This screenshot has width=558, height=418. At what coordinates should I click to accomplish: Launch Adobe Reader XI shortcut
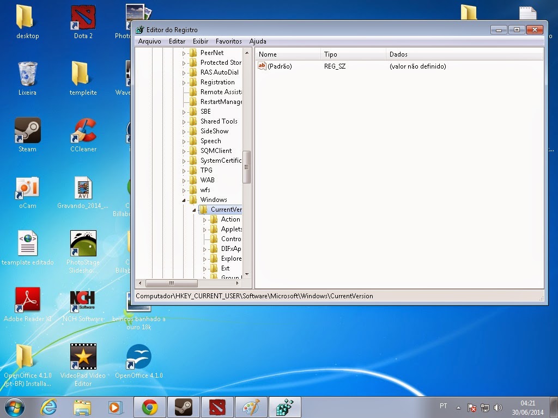click(x=27, y=305)
